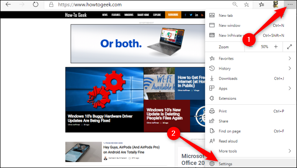
Task: Click the user profile avatar
Action: coord(276,5)
